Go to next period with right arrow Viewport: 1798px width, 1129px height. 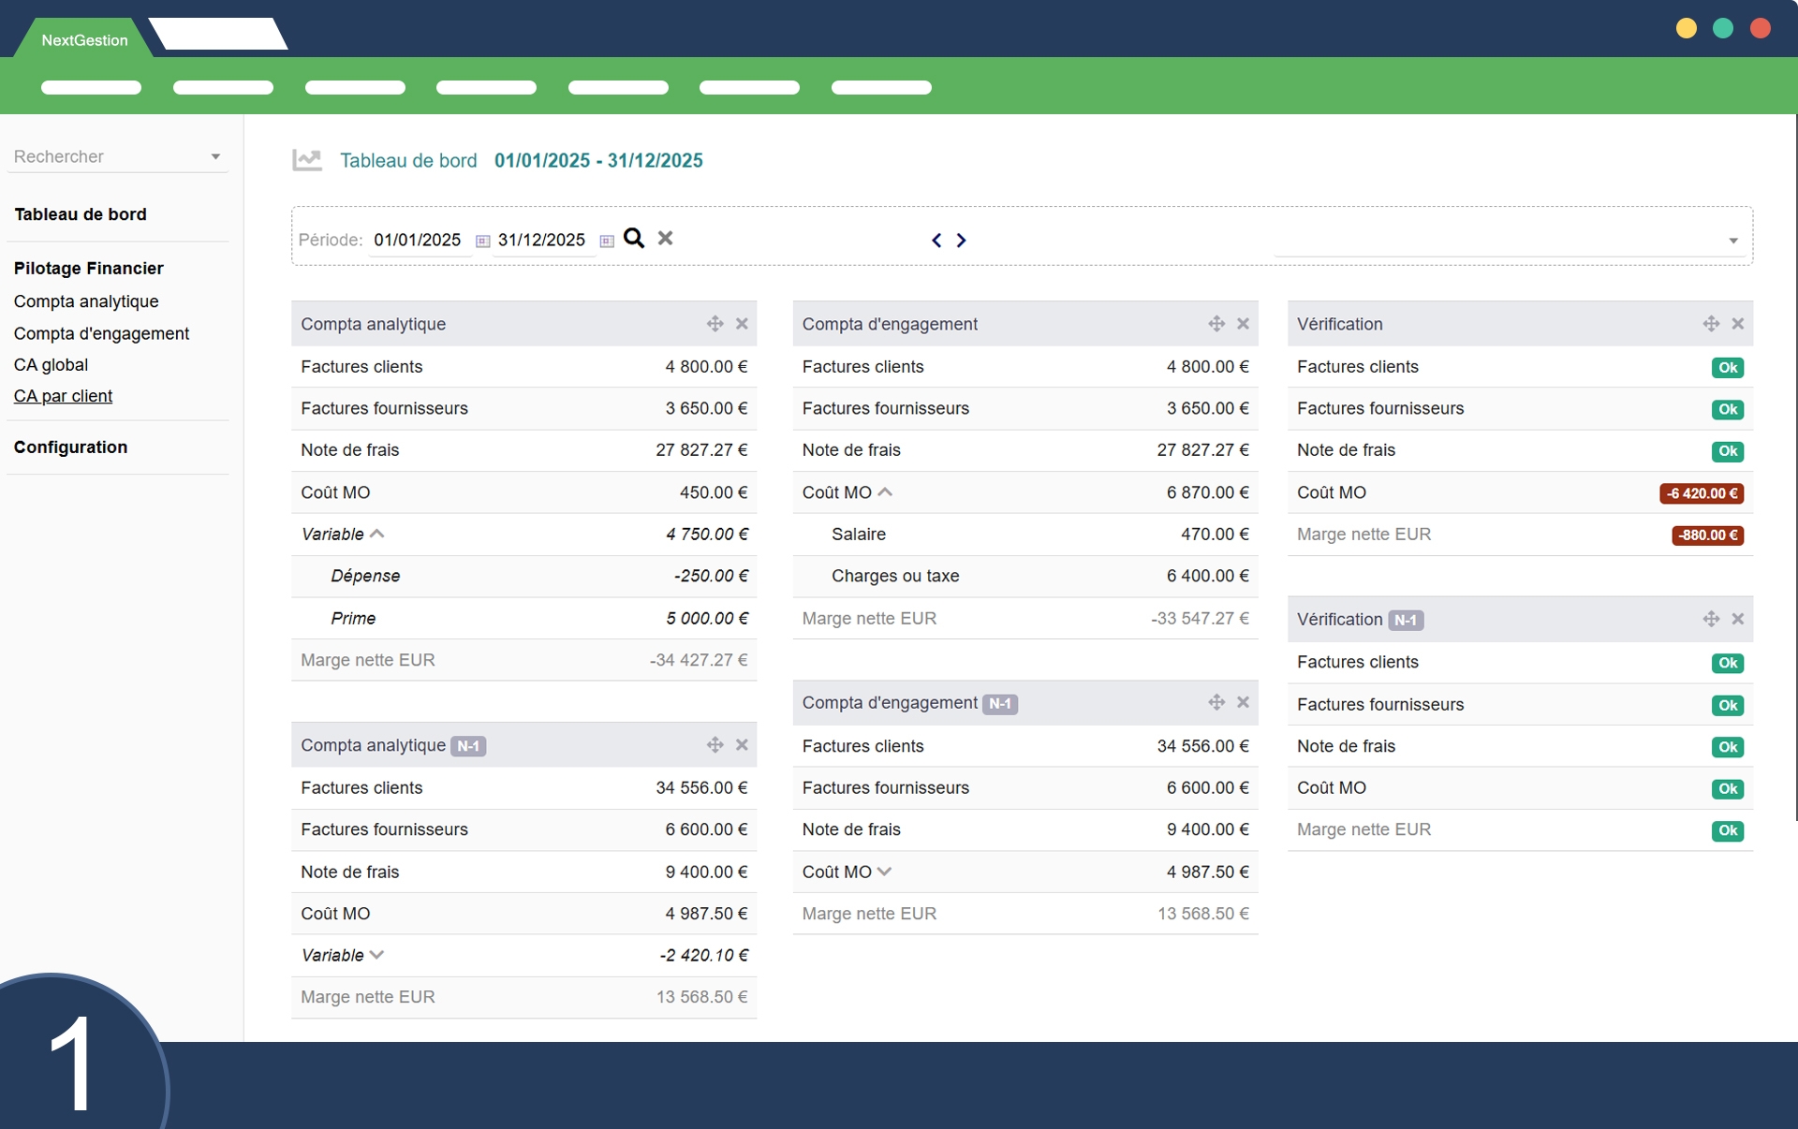(961, 241)
